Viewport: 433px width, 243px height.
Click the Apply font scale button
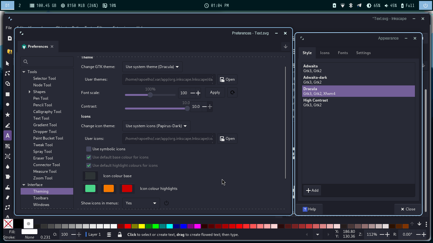(215, 92)
